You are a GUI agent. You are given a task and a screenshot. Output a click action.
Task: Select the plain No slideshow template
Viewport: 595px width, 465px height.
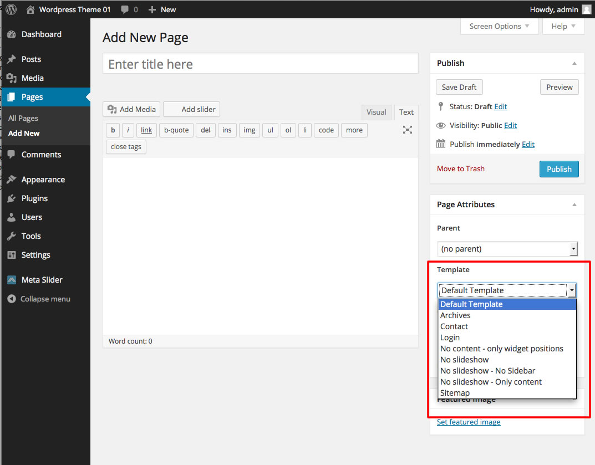(x=507, y=360)
